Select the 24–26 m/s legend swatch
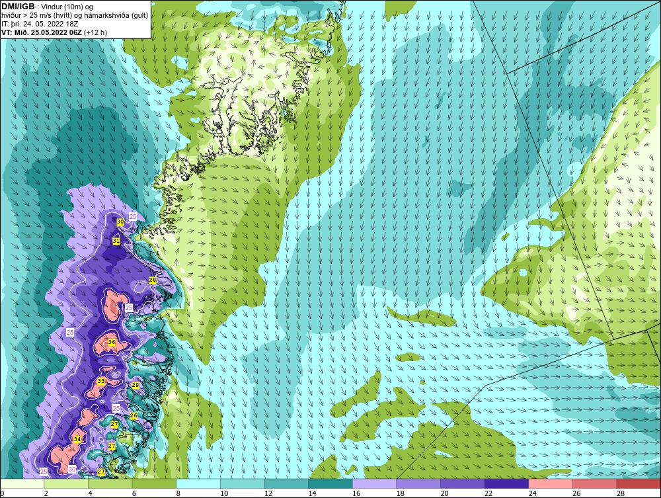This screenshot has width=661, height=498. tap(551, 483)
